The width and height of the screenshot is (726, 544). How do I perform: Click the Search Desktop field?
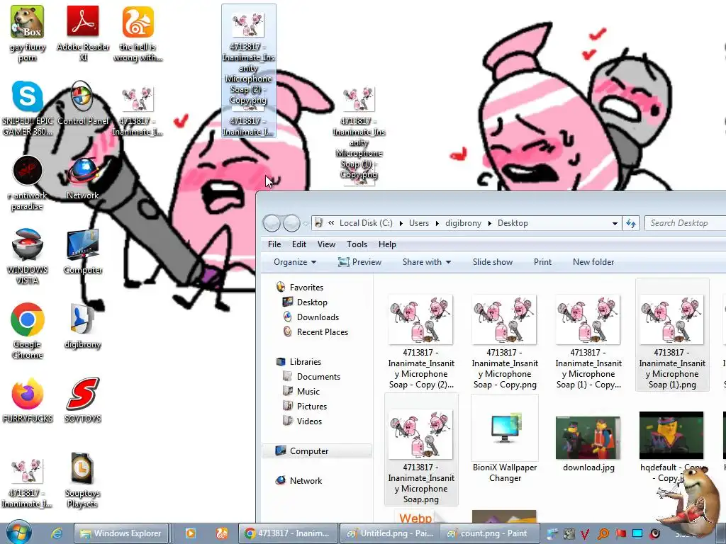(x=686, y=223)
